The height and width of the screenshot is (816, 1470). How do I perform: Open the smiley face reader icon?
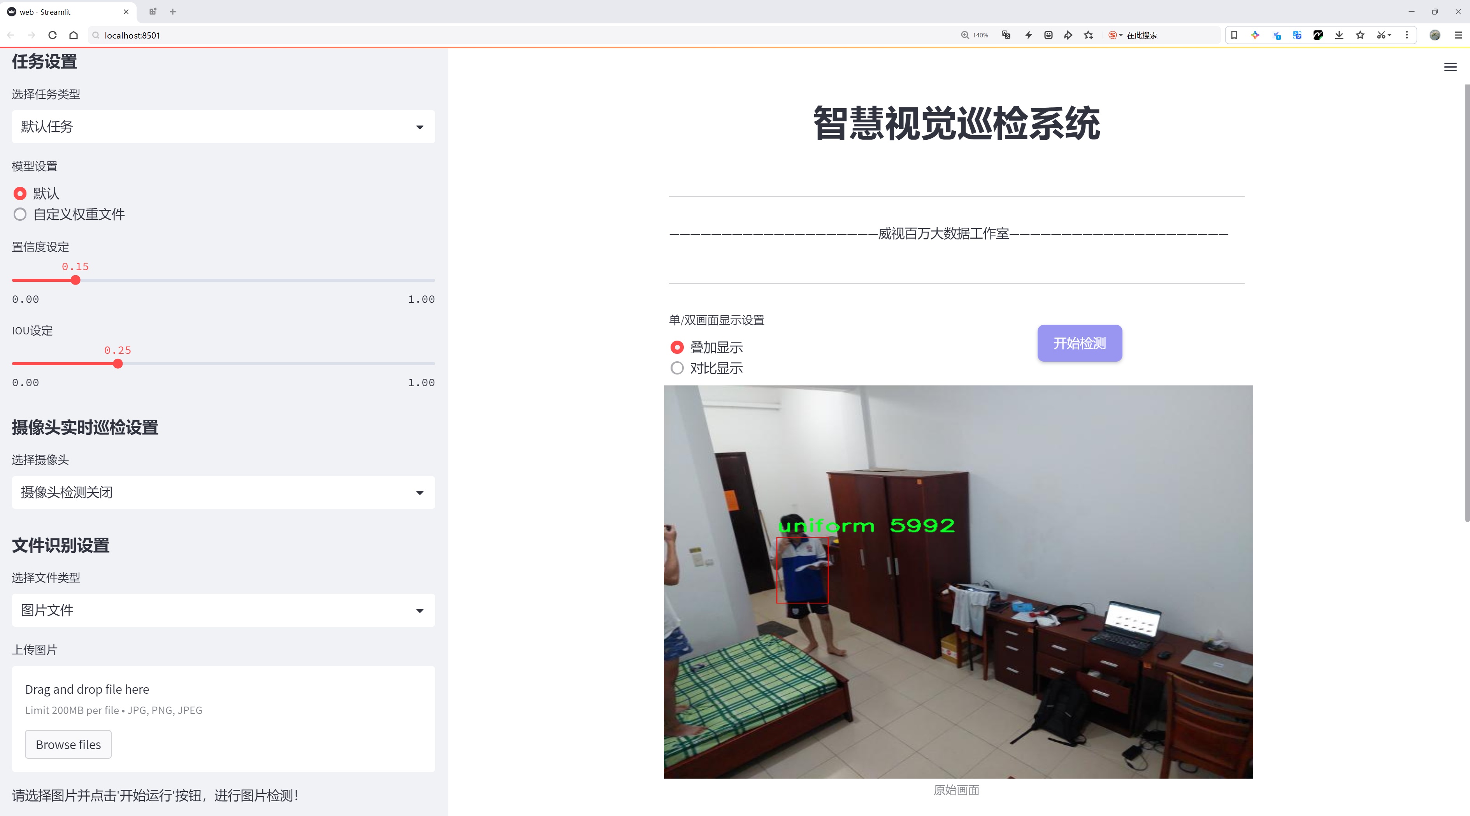pos(1048,35)
